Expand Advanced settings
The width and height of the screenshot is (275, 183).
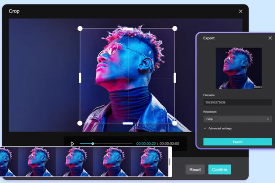(218, 129)
